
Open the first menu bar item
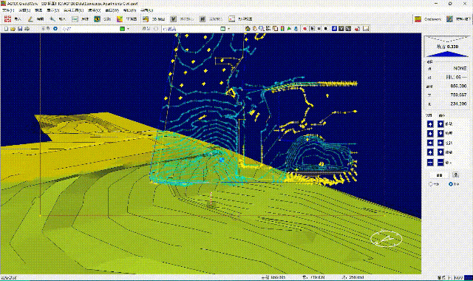(8, 10)
